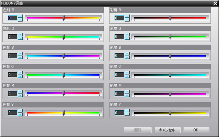Viewport: 219px width, 137px height.
Task: Click the 彩度 Y saturation slider handle
Action: 170,113
